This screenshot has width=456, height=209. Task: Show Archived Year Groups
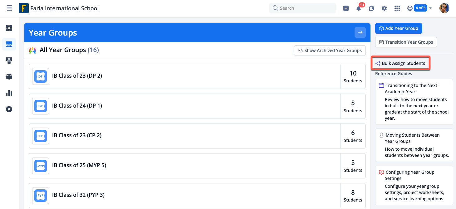tap(330, 51)
